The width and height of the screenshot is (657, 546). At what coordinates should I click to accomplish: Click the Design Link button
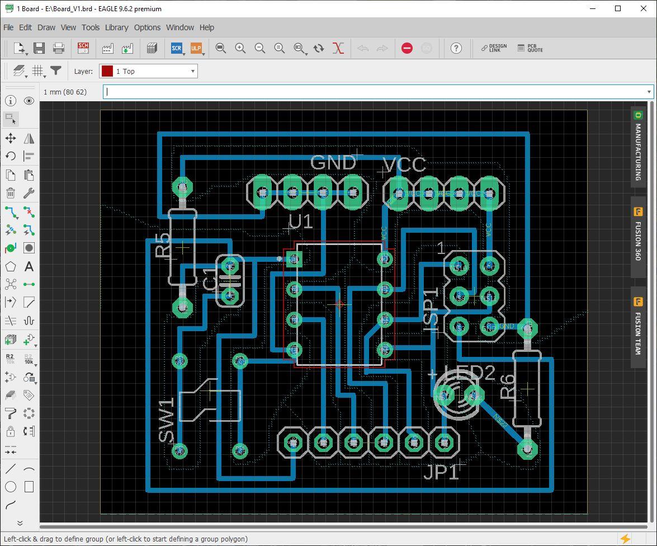[x=494, y=48]
